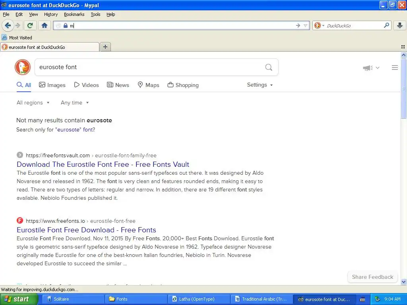Click the system tray icon beside the clock
This screenshot has width=407, height=305.
click(x=378, y=299)
